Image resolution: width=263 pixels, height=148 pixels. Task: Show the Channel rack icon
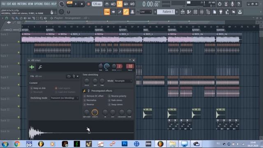point(196,12)
